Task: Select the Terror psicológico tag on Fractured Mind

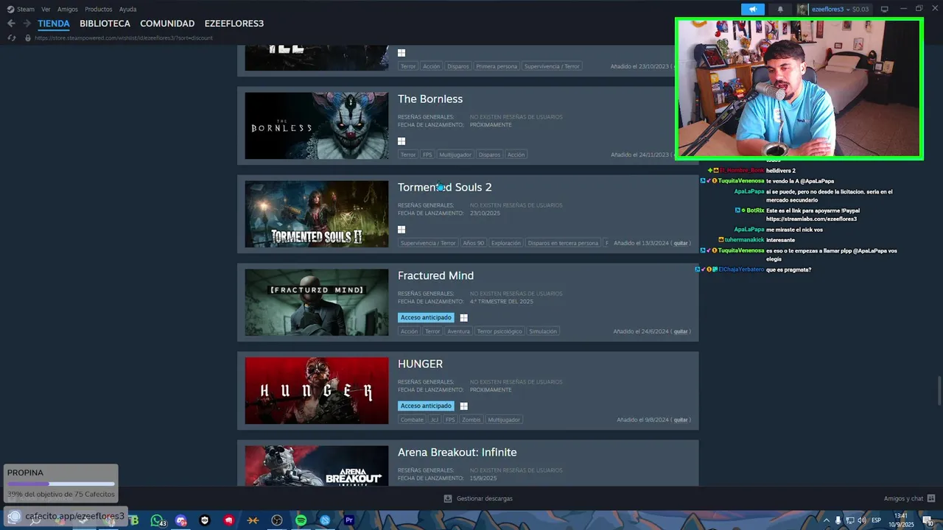Action: [x=499, y=331]
